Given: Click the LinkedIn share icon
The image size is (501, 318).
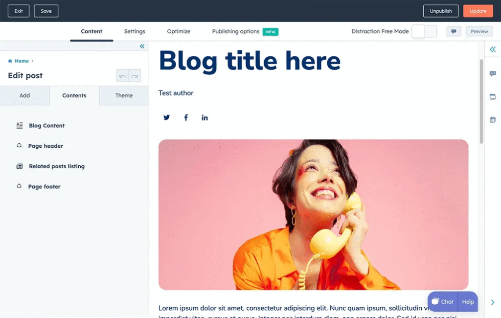Looking at the screenshot, I should [205, 117].
